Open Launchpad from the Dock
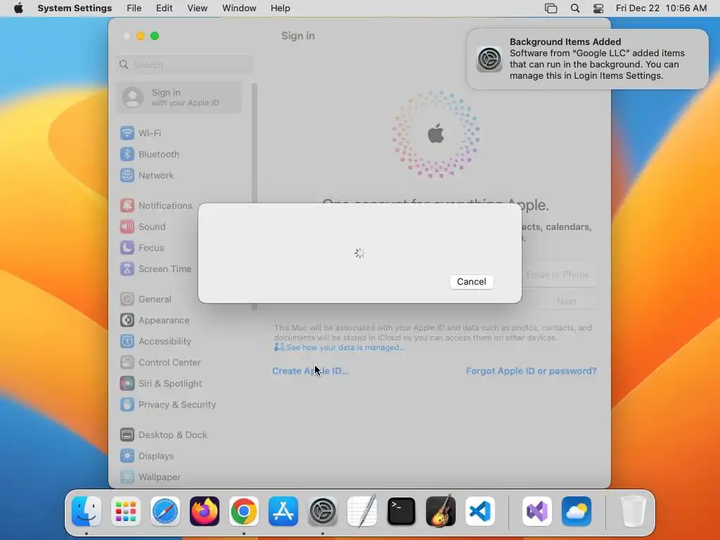Viewport: 720px width, 540px height. pyautogui.click(x=126, y=511)
